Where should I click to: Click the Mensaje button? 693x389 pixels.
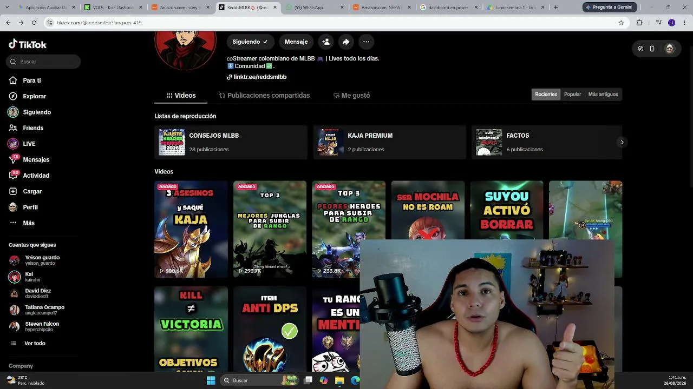(296, 42)
